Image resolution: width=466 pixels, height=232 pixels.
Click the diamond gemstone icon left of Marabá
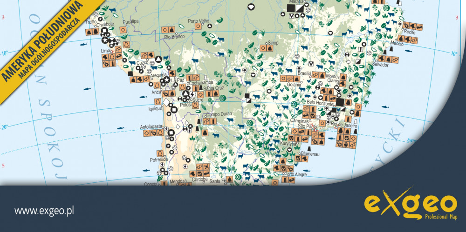pyautogui.click(x=252, y=7)
